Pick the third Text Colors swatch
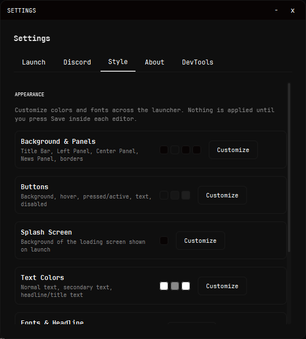Image resolution: width=306 pixels, height=339 pixels. click(186, 286)
